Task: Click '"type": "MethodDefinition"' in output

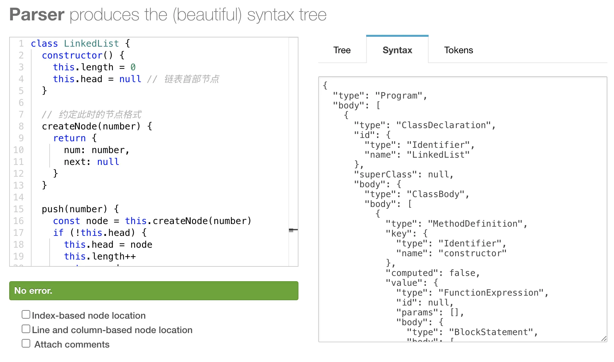Action: coord(456,224)
